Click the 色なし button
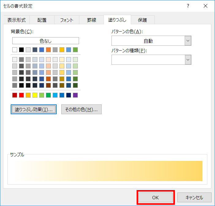This screenshot has height=206, width=215. click(x=46, y=41)
